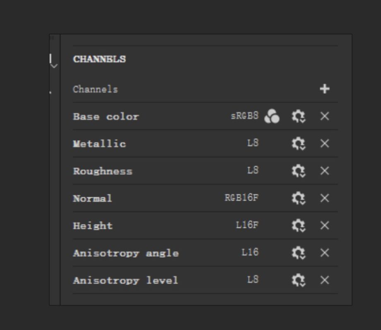
Task: Delete the Height channel
Action: pos(325,226)
